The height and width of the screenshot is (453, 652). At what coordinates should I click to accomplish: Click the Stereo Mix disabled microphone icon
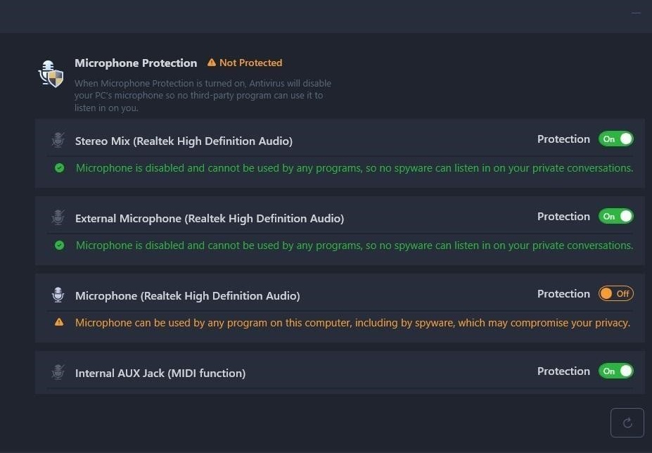pyautogui.click(x=58, y=140)
